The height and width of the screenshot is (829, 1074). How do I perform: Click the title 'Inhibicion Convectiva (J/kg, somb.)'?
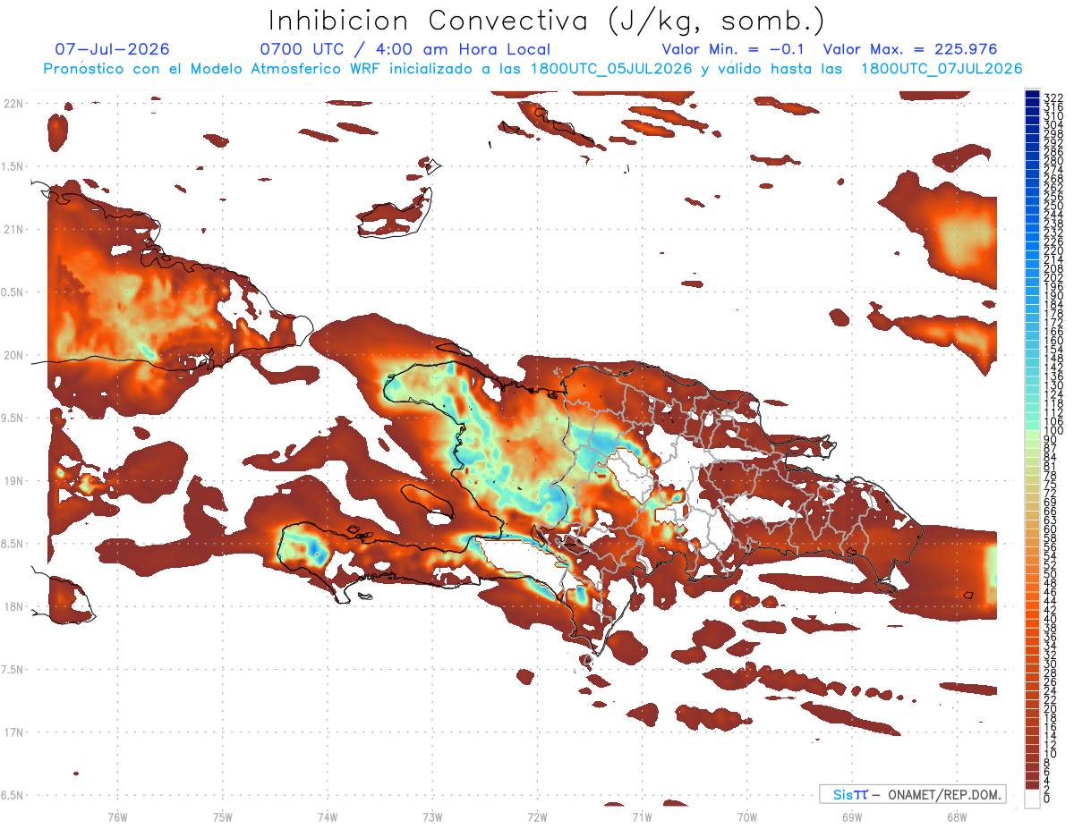click(547, 21)
